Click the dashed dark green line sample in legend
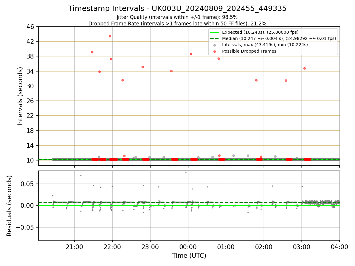 pyautogui.click(x=214, y=38)
